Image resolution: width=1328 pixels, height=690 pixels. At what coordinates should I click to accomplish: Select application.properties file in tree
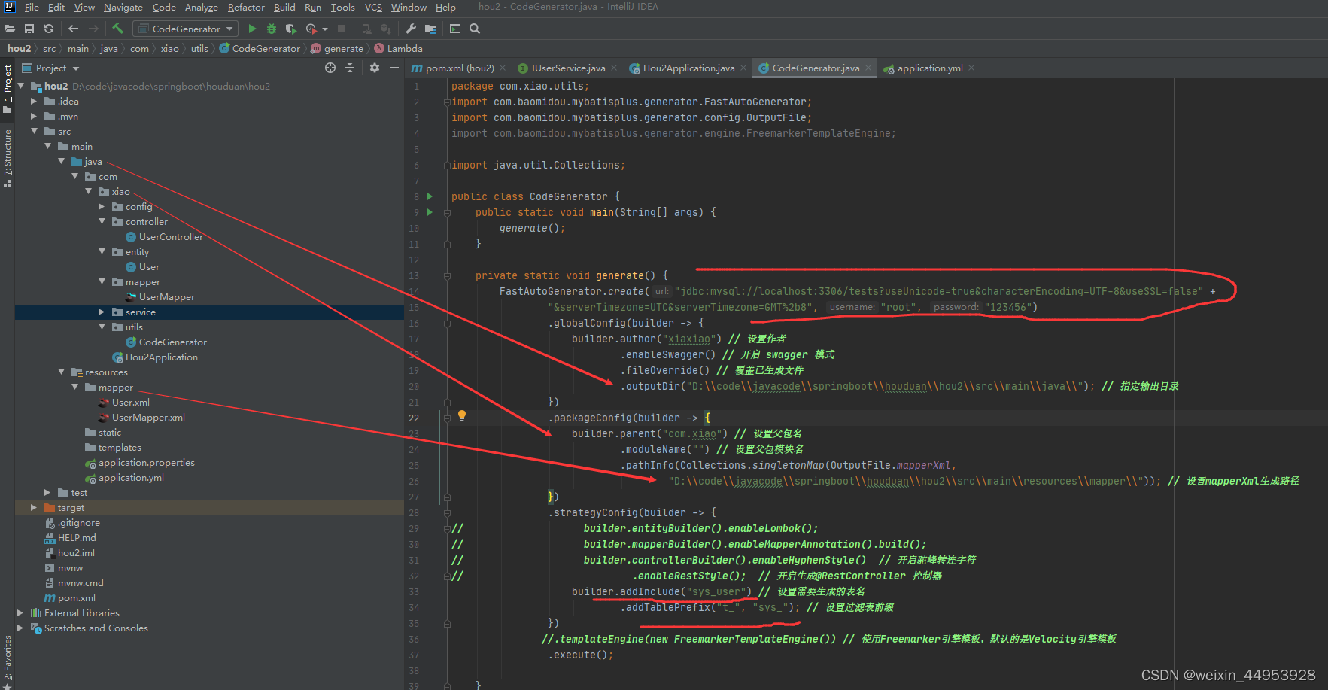click(146, 462)
